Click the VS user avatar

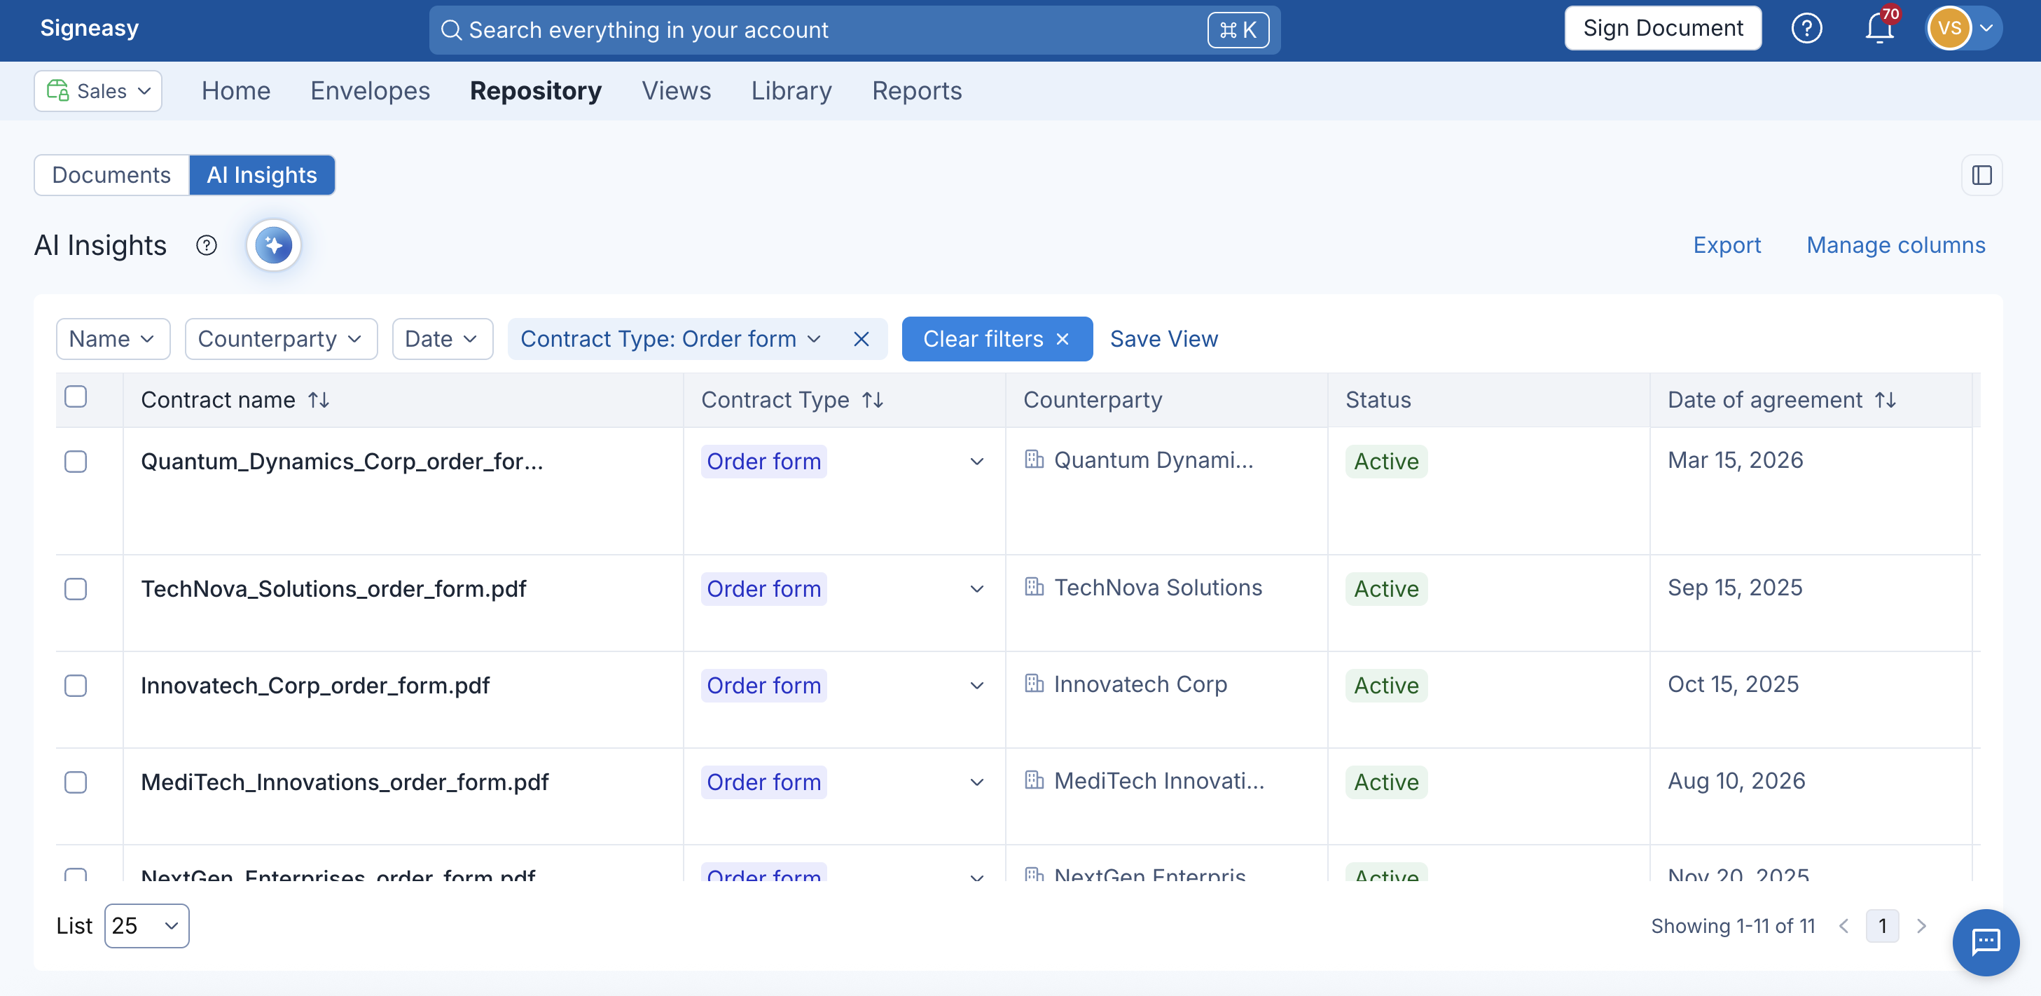(1949, 29)
